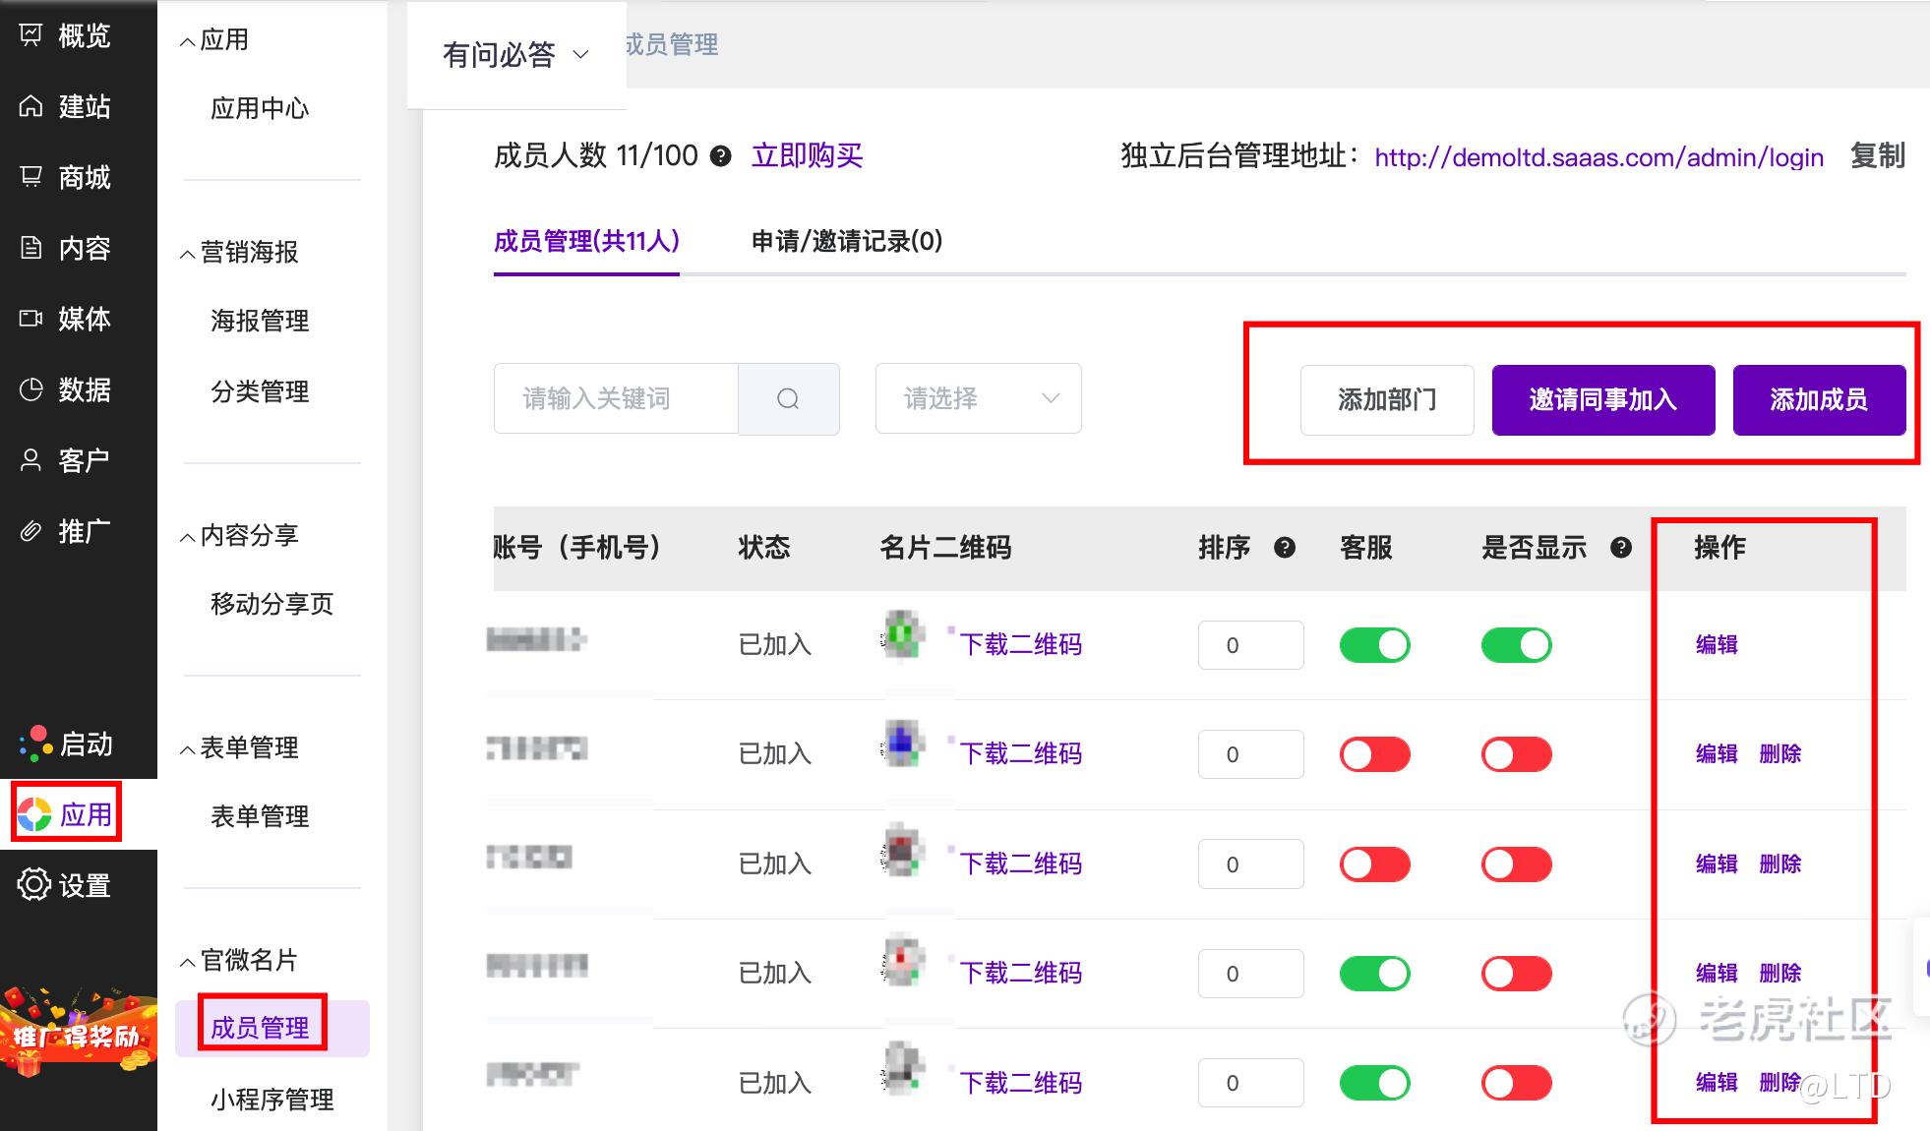Open 小程序管理 in the sidebar menu
The height and width of the screenshot is (1131, 1930).
(x=272, y=1100)
